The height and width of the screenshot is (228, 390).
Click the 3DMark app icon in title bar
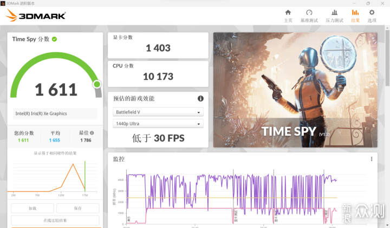pyautogui.click(x=3, y=3)
